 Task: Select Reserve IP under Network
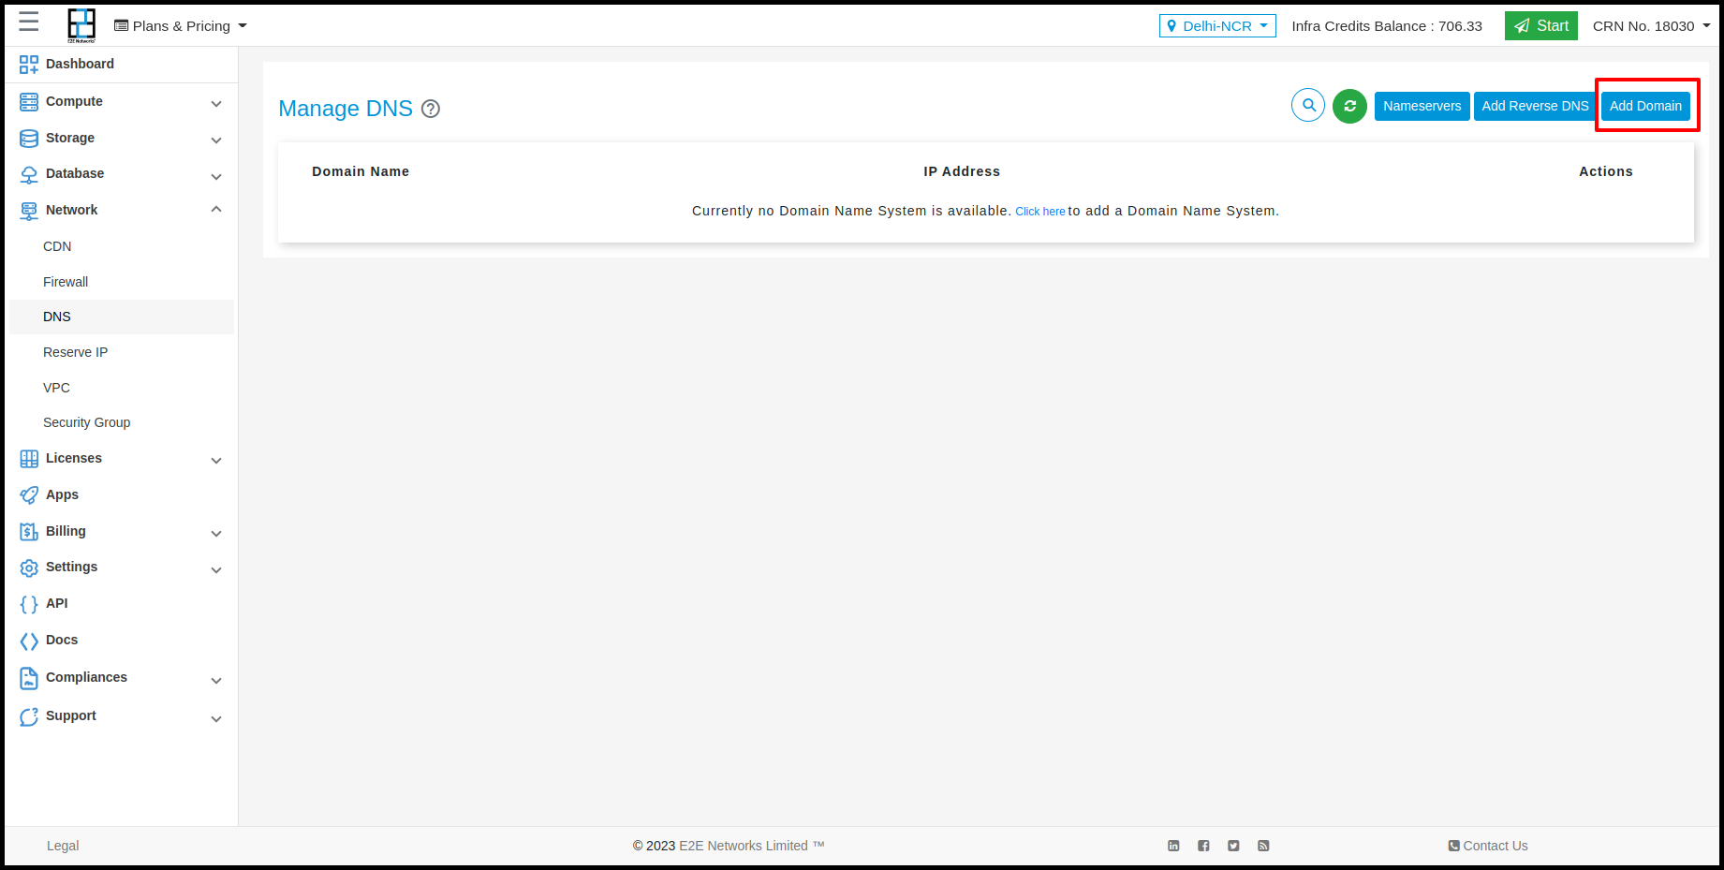point(75,352)
